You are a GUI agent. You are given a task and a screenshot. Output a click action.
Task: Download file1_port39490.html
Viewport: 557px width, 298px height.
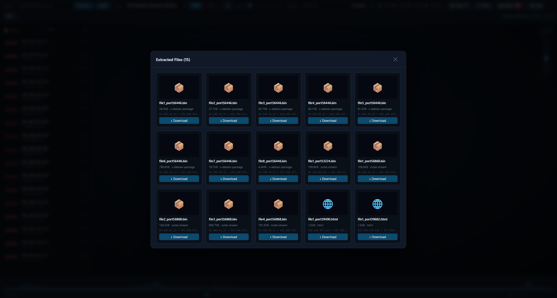[328, 237]
